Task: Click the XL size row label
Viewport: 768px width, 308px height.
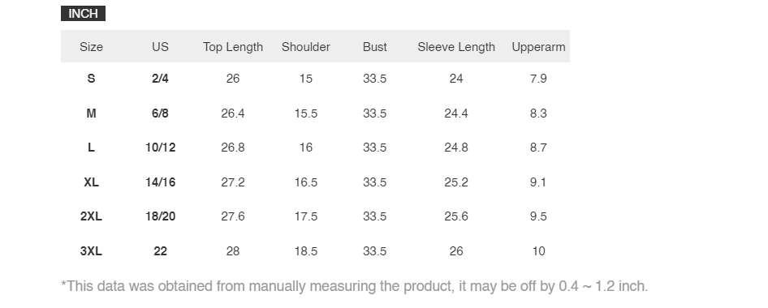Action: [x=91, y=182]
